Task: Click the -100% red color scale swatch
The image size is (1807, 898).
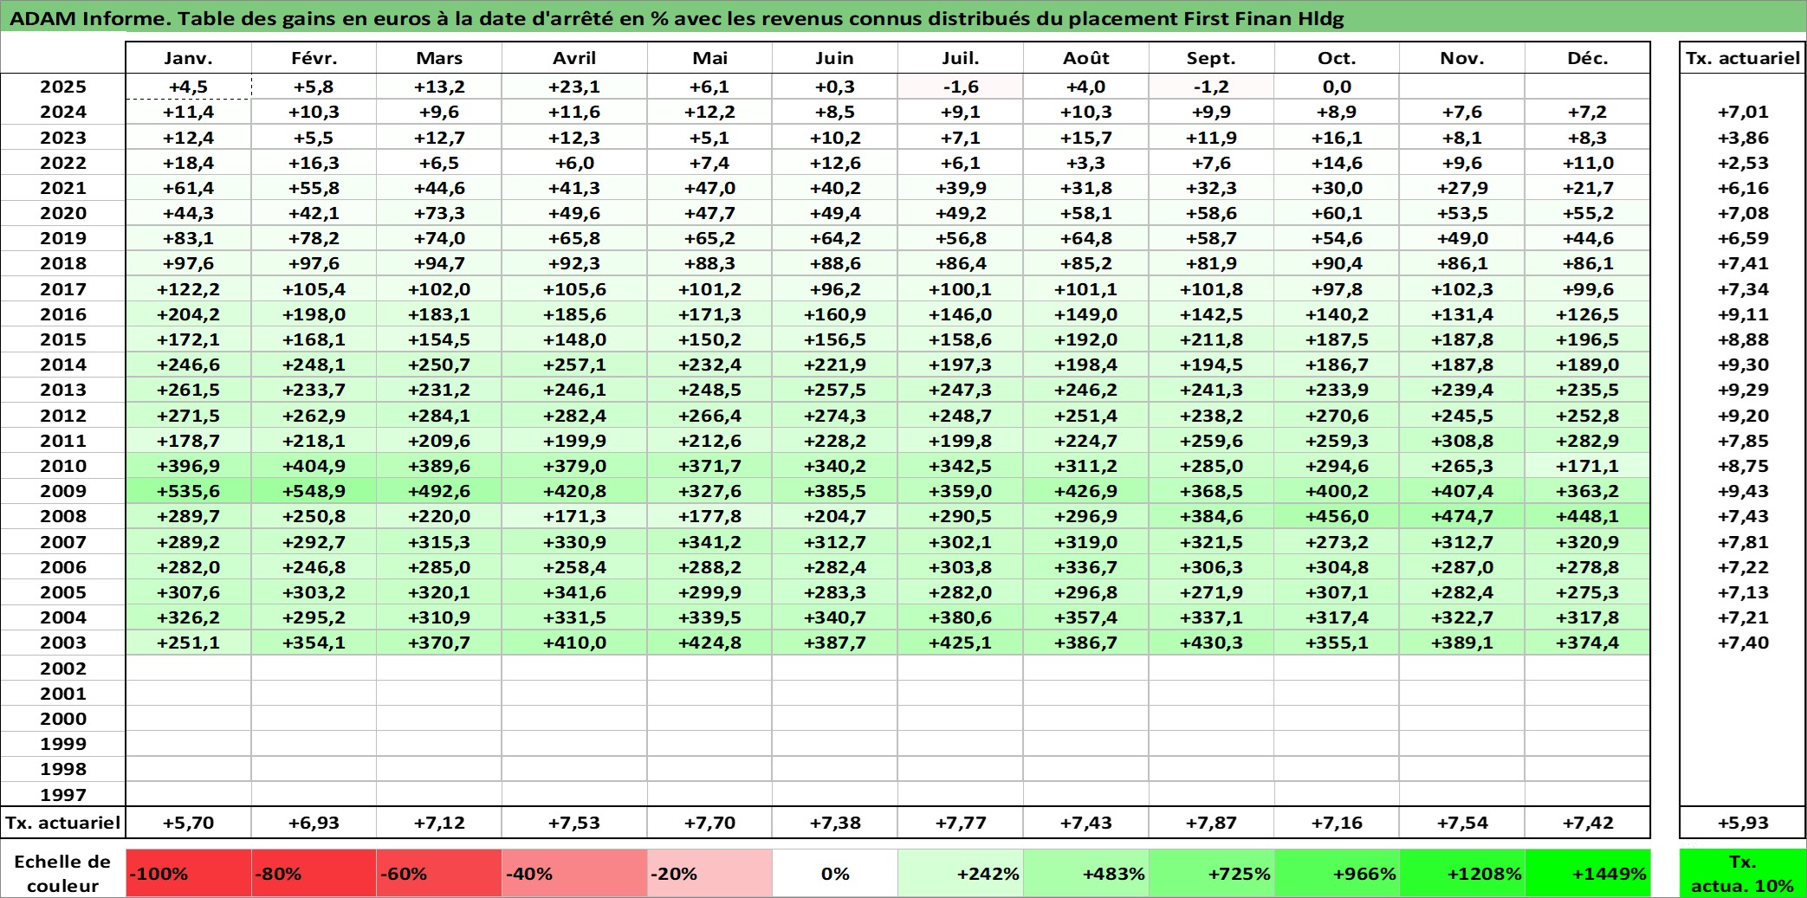Action: [x=189, y=873]
